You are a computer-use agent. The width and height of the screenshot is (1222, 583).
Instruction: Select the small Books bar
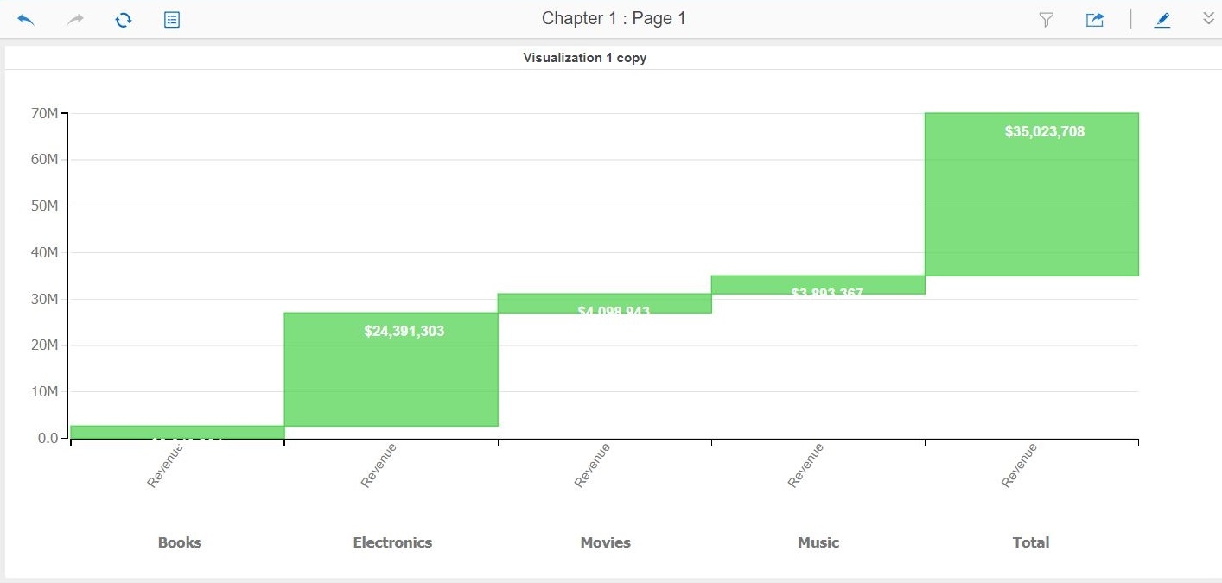tap(177, 432)
